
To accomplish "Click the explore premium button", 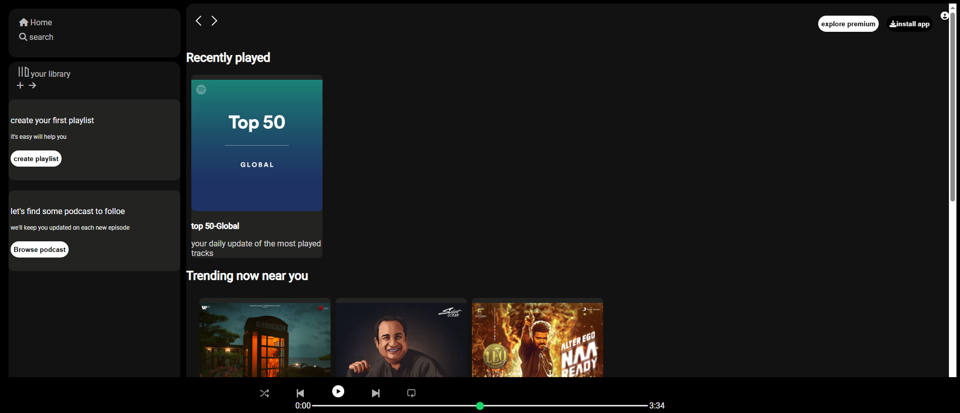I will pyautogui.click(x=848, y=24).
